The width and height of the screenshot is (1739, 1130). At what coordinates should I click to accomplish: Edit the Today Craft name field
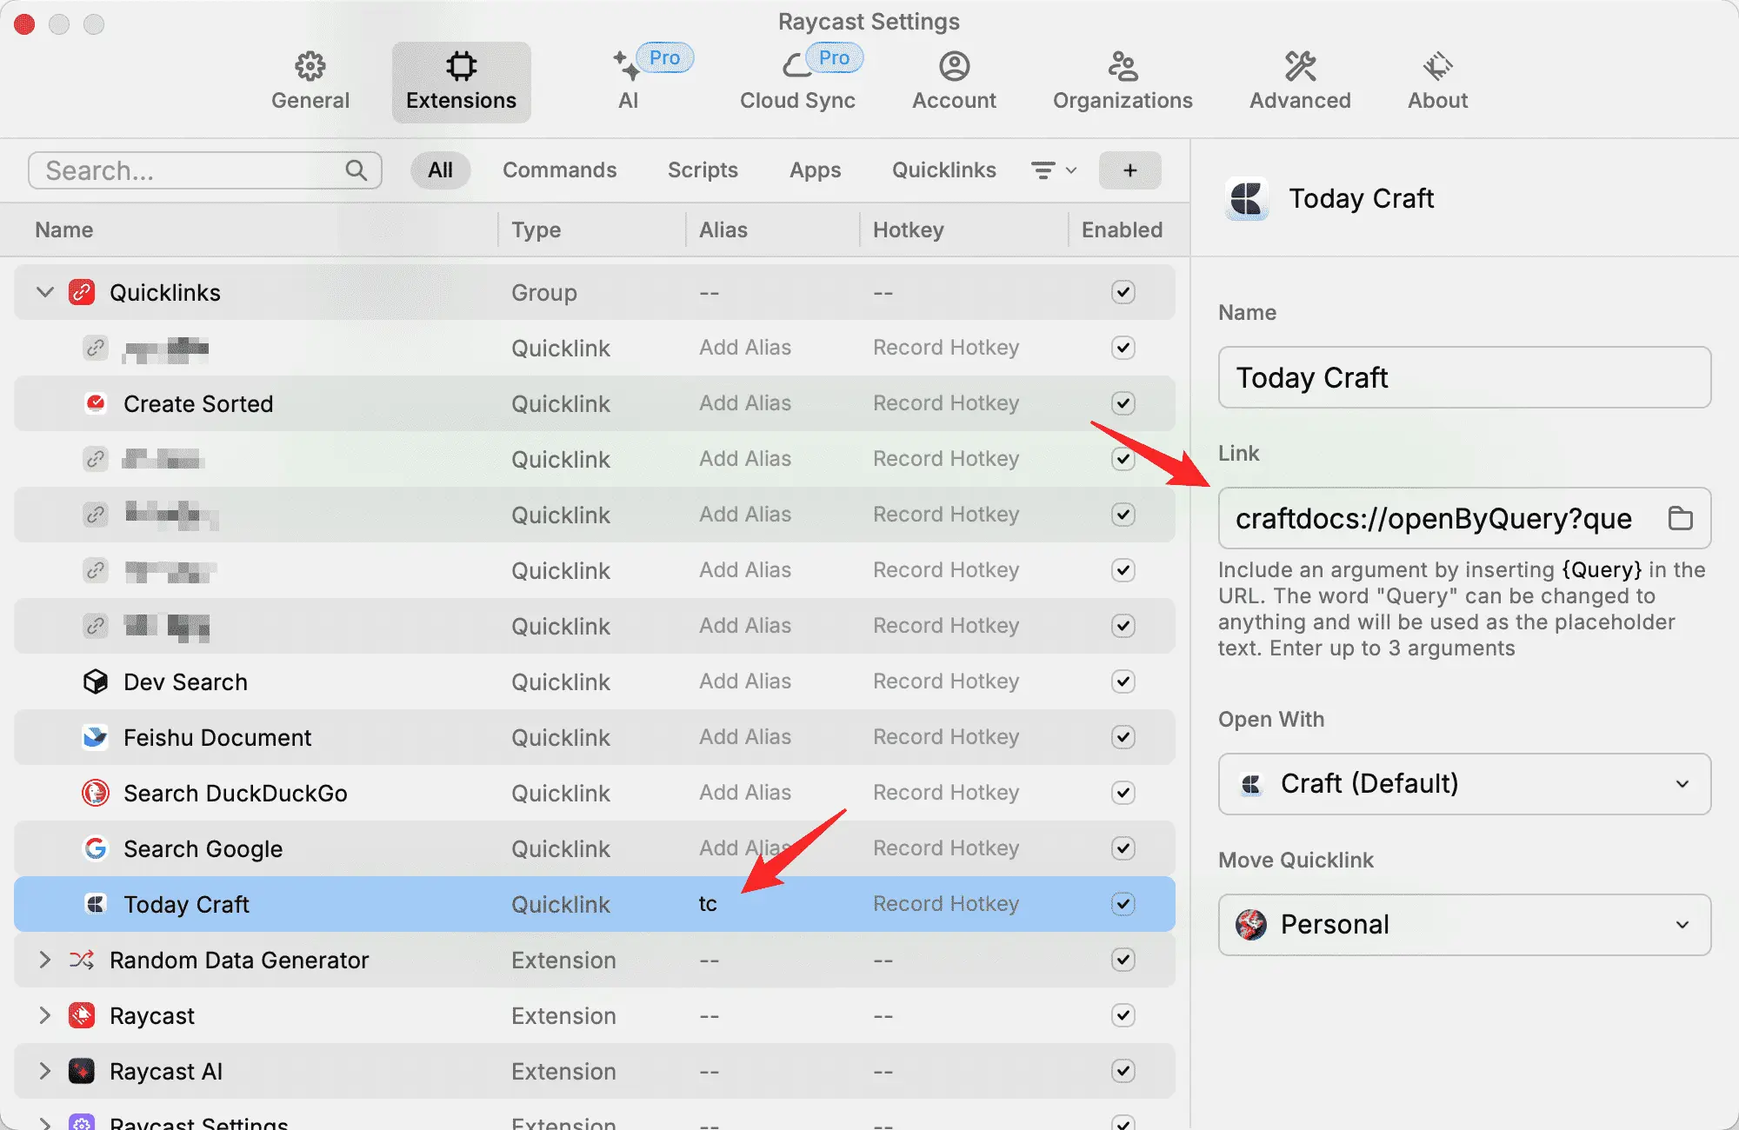[x=1464, y=377]
